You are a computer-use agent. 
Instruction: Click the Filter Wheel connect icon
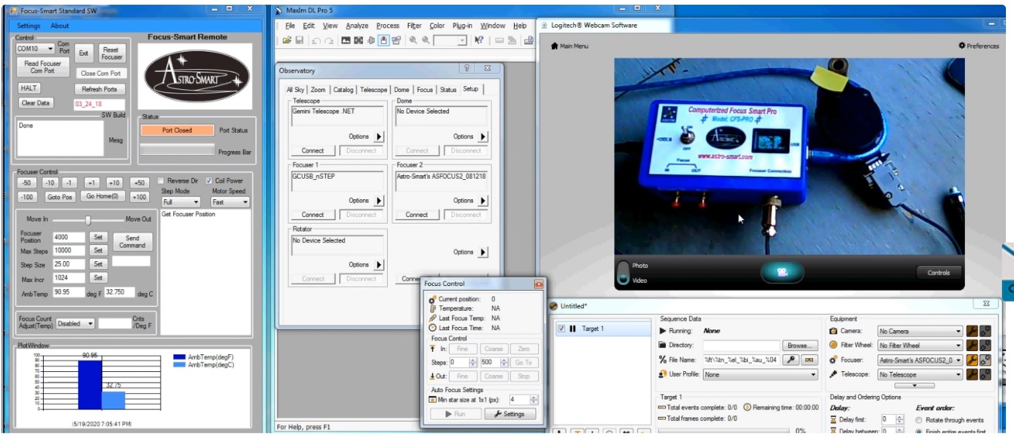coord(985,345)
